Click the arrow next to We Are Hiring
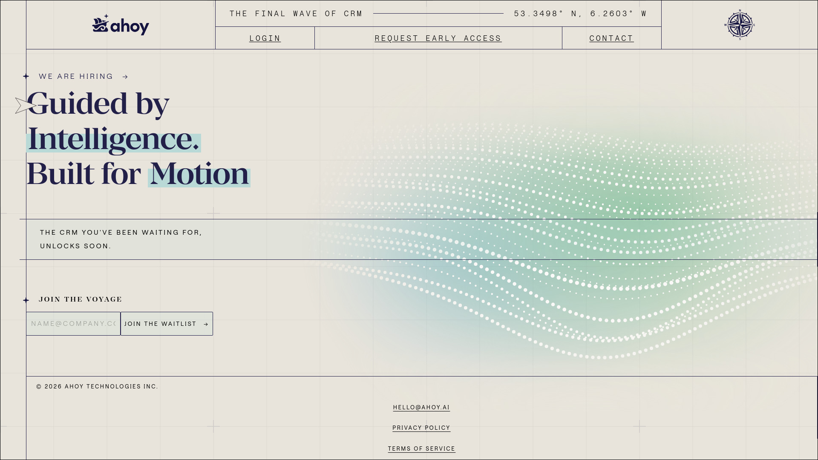Viewport: 818px width, 460px height. pyautogui.click(x=125, y=77)
